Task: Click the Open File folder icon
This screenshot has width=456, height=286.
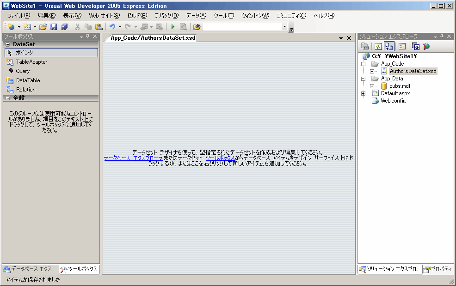Action: [43, 27]
